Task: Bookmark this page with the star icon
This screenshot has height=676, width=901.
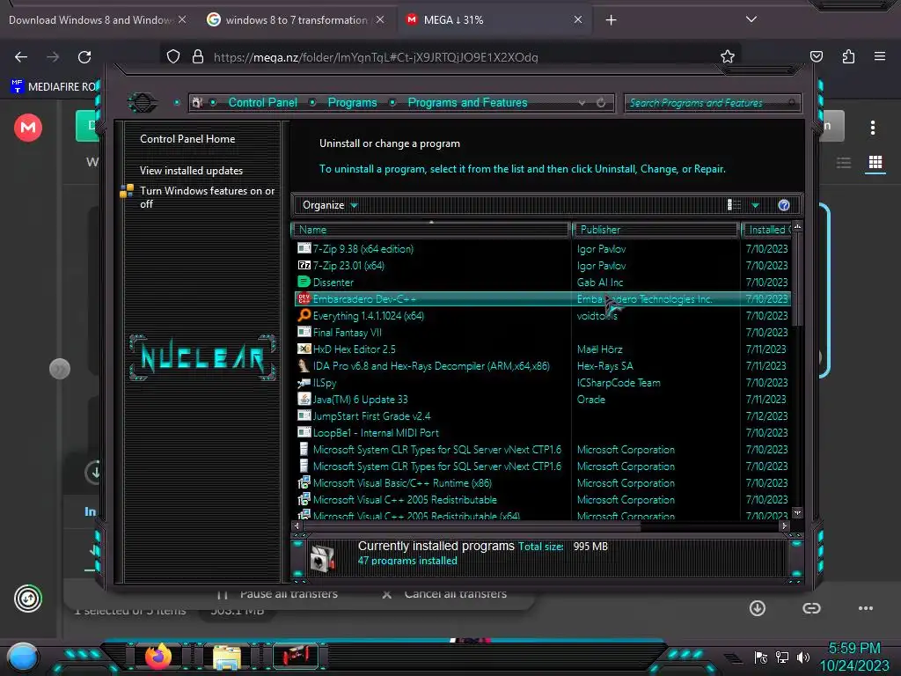Action: tap(728, 56)
